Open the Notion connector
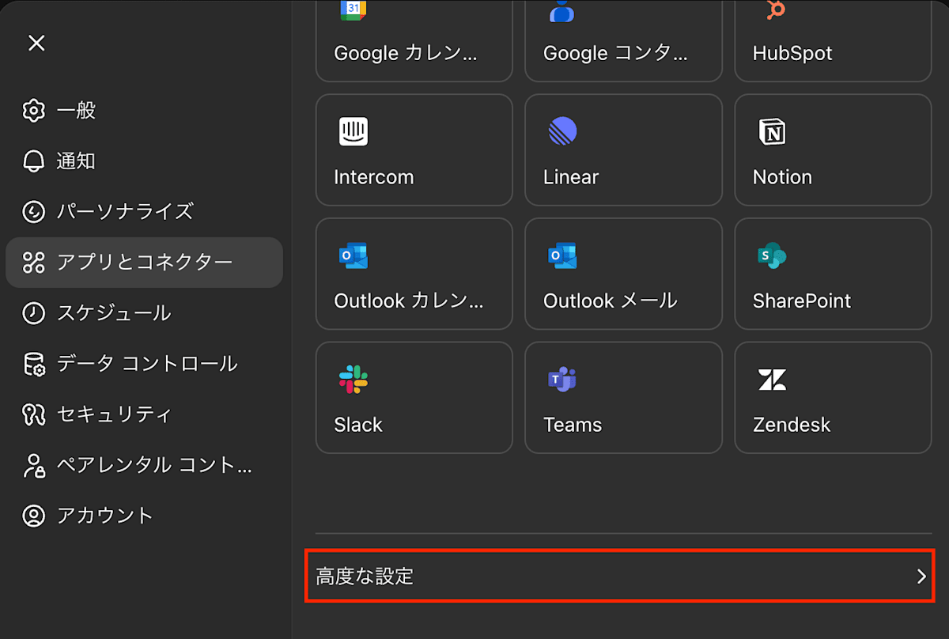Viewport: 949px width, 639px height. click(x=832, y=149)
